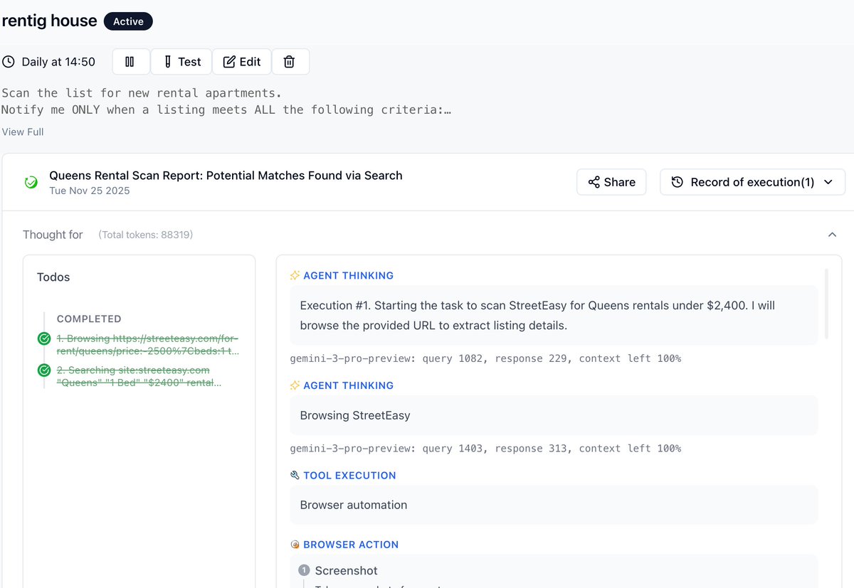Screen dimensions: 854x588
Task: Click the Tue Nov 25 2025 date
Action: pyautogui.click(x=90, y=191)
